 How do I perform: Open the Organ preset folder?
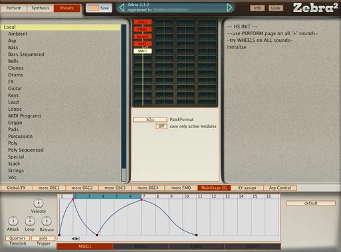coord(15,123)
